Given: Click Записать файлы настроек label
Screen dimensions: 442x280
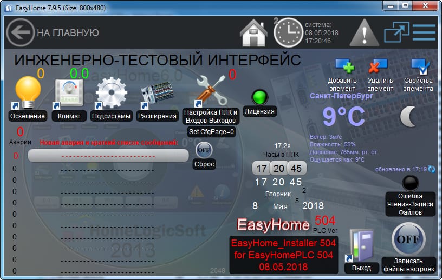Looking at the screenshot, I should coord(409,265).
